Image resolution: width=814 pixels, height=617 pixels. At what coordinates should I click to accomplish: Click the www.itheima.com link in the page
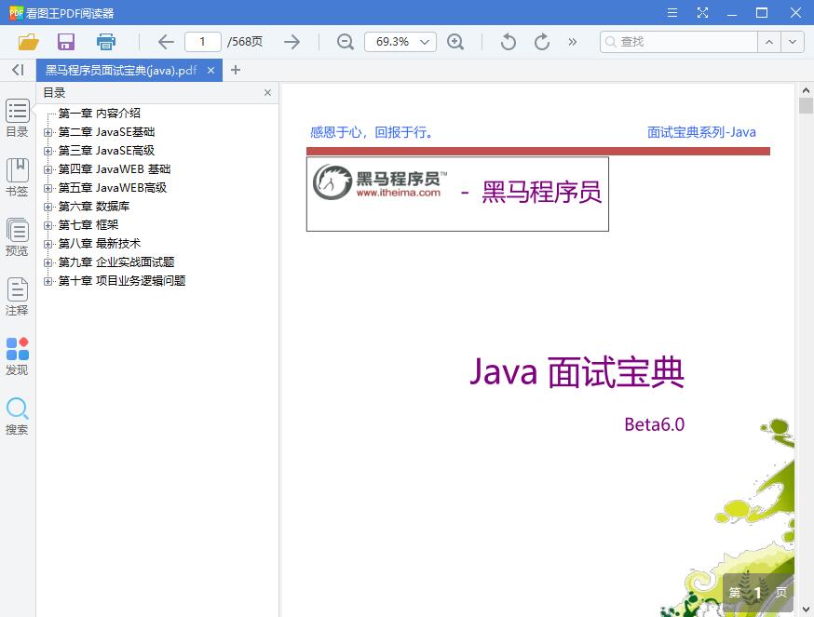point(399,193)
